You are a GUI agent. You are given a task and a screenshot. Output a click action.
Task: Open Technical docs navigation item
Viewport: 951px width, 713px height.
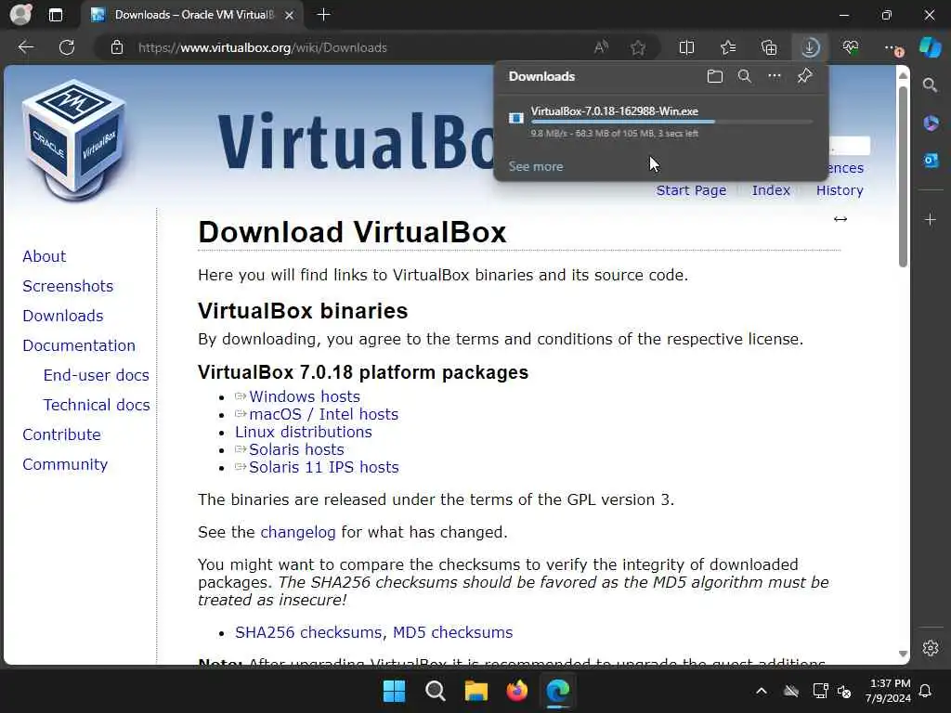[97, 405]
